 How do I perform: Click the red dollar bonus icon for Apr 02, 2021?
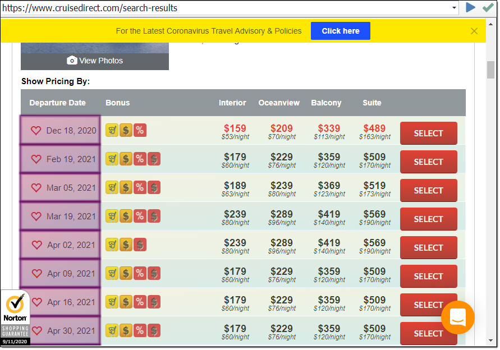click(x=140, y=245)
